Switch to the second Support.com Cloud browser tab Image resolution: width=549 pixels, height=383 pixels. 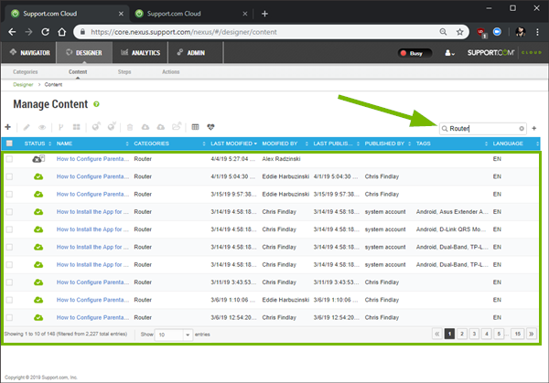pyautogui.click(x=190, y=14)
